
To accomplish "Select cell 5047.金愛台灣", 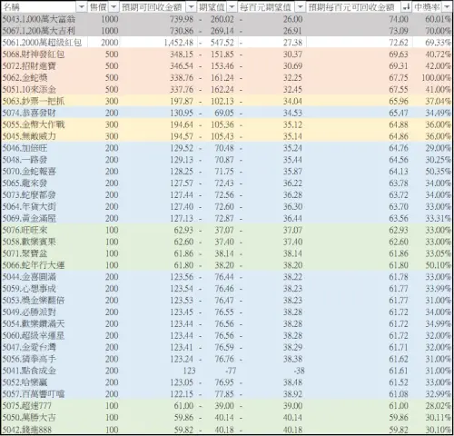I will 44,347.
